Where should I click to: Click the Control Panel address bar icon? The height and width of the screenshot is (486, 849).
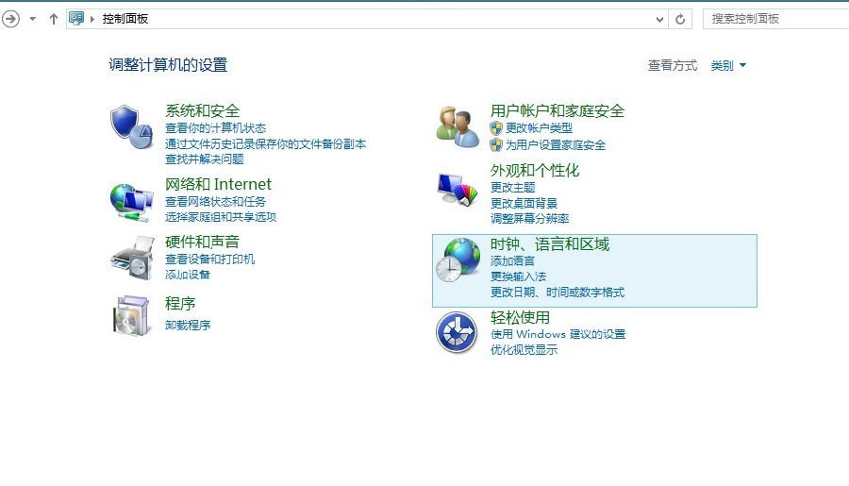click(76, 19)
